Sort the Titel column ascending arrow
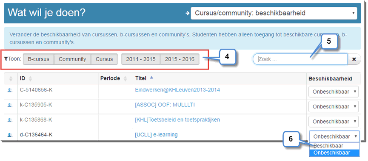 click(x=151, y=78)
